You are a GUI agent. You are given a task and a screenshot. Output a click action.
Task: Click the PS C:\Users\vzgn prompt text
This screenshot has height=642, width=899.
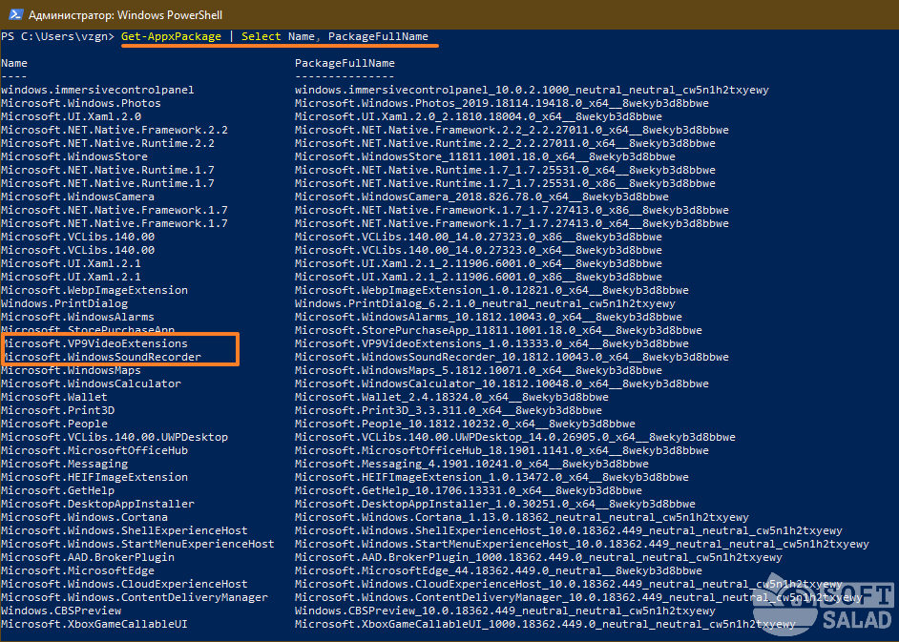tap(57, 36)
